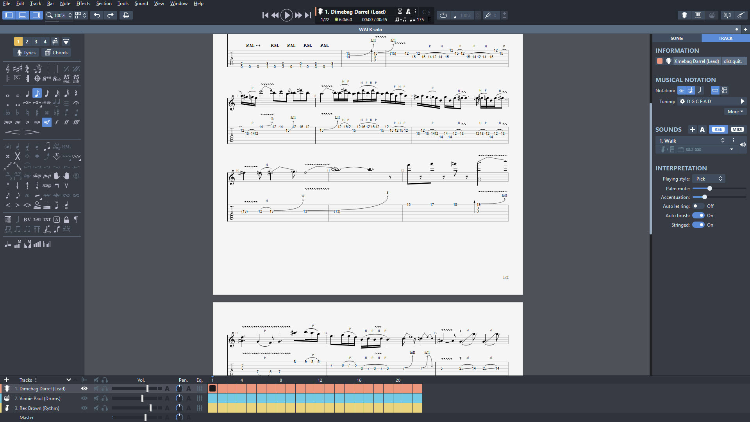
Task: Click the Redo tool in toolbar
Action: coord(111,15)
